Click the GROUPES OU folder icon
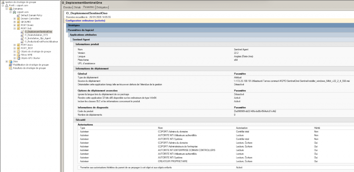 pyautogui.click(x=18, y=22)
